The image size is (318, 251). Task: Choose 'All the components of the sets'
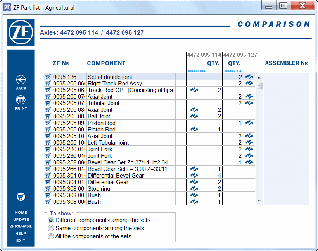tap(51, 236)
